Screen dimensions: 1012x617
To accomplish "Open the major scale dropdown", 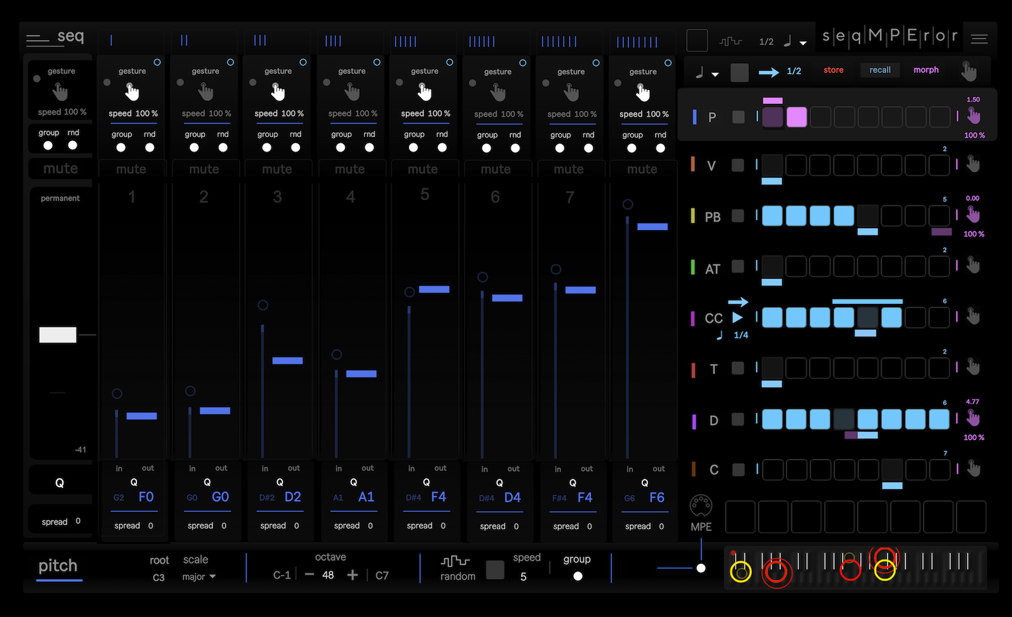I will pos(199,576).
